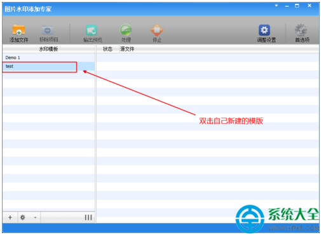
Task: Expand the small dropdown arrow beside gear
Action: [x=35, y=217]
